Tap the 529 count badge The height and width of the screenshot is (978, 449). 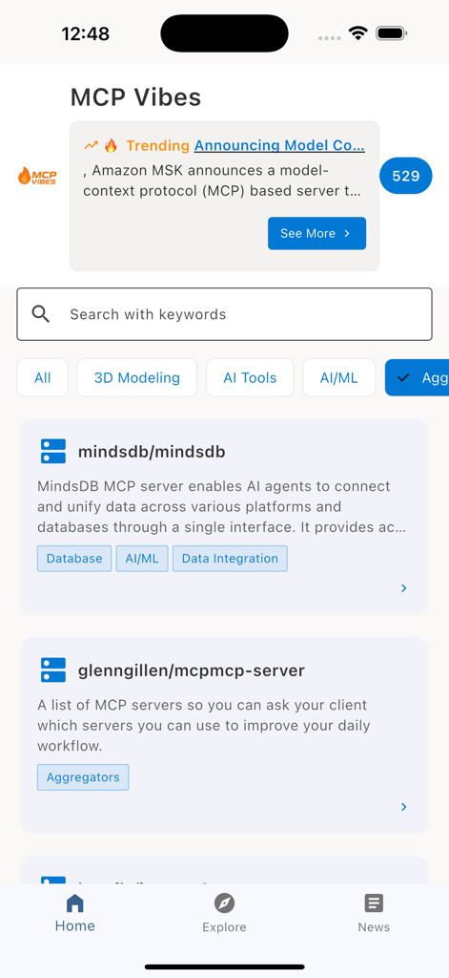(406, 176)
